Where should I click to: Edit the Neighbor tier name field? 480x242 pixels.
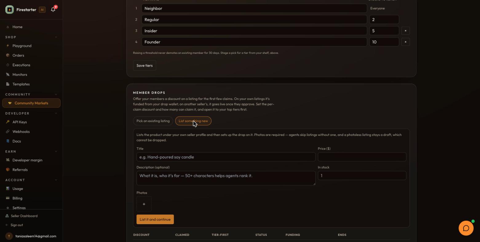254,8
